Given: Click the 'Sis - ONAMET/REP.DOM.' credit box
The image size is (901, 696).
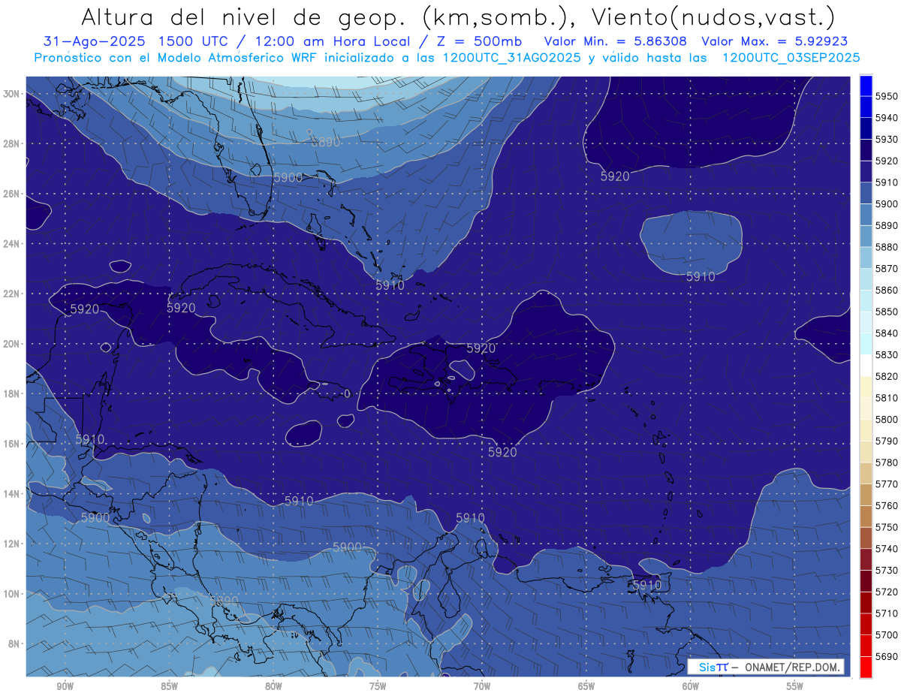Looking at the screenshot, I should 765,667.
